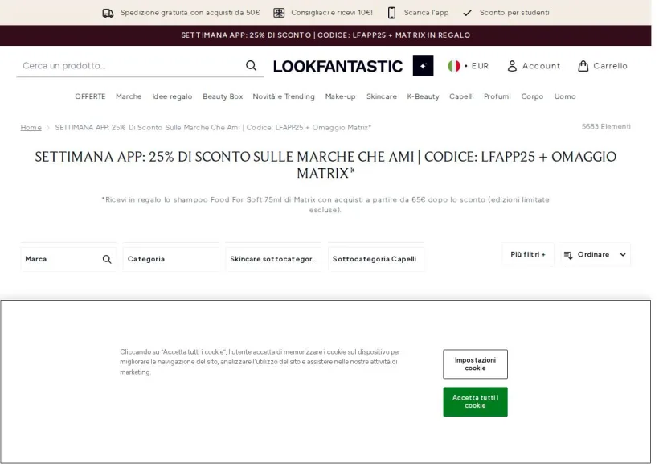Screen dimensions: 659x464
Task: Click Matrix gift offer description text
Action: [325, 204]
